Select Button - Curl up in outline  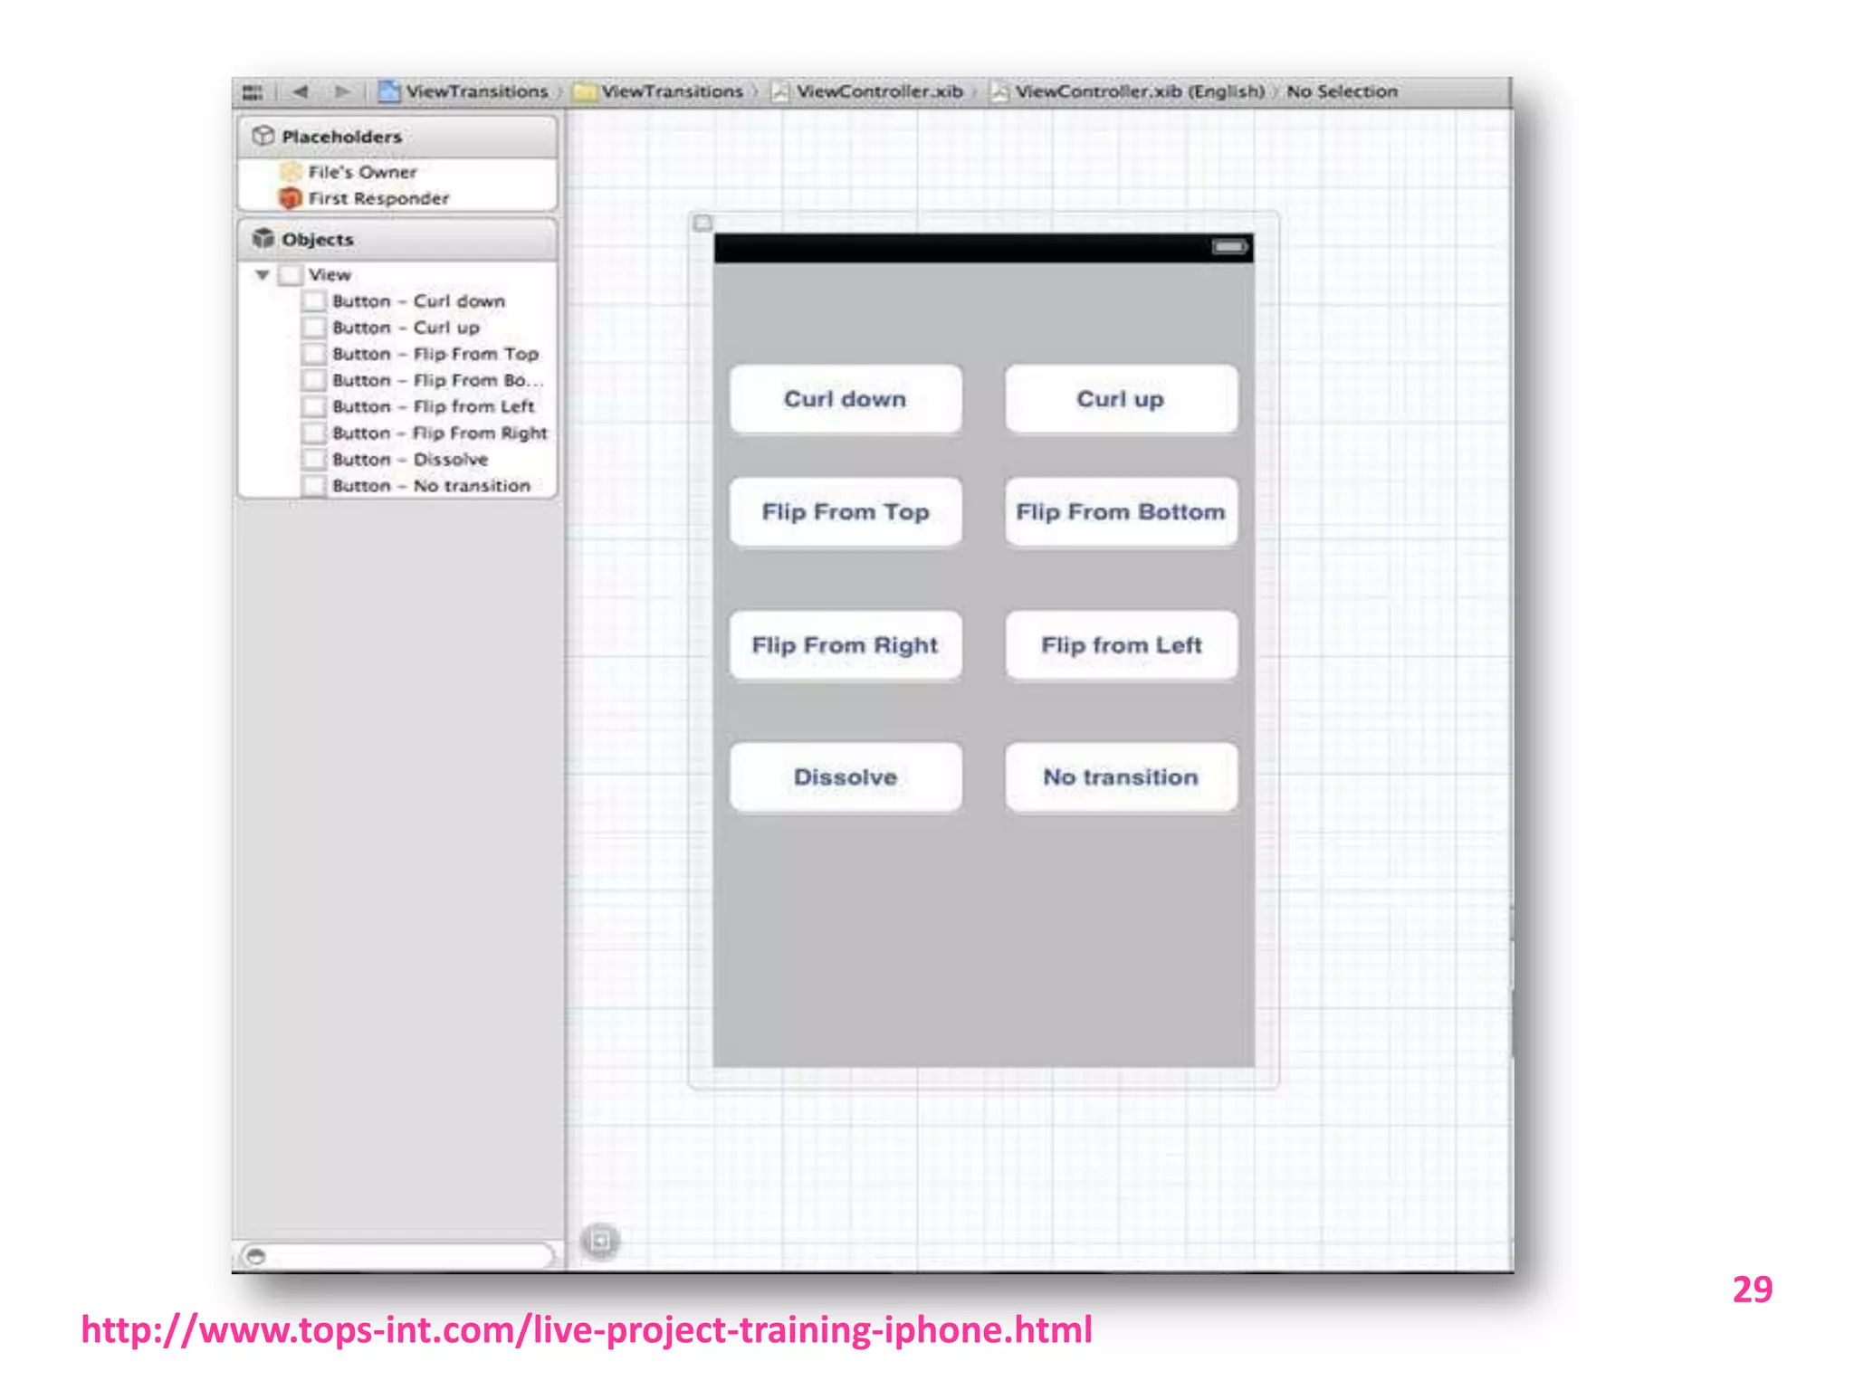[397, 328]
